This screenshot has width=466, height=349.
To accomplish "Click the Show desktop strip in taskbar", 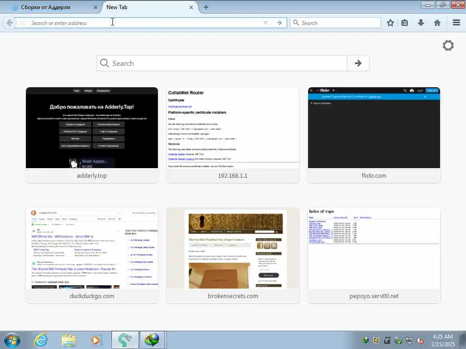I will click(463, 340).
